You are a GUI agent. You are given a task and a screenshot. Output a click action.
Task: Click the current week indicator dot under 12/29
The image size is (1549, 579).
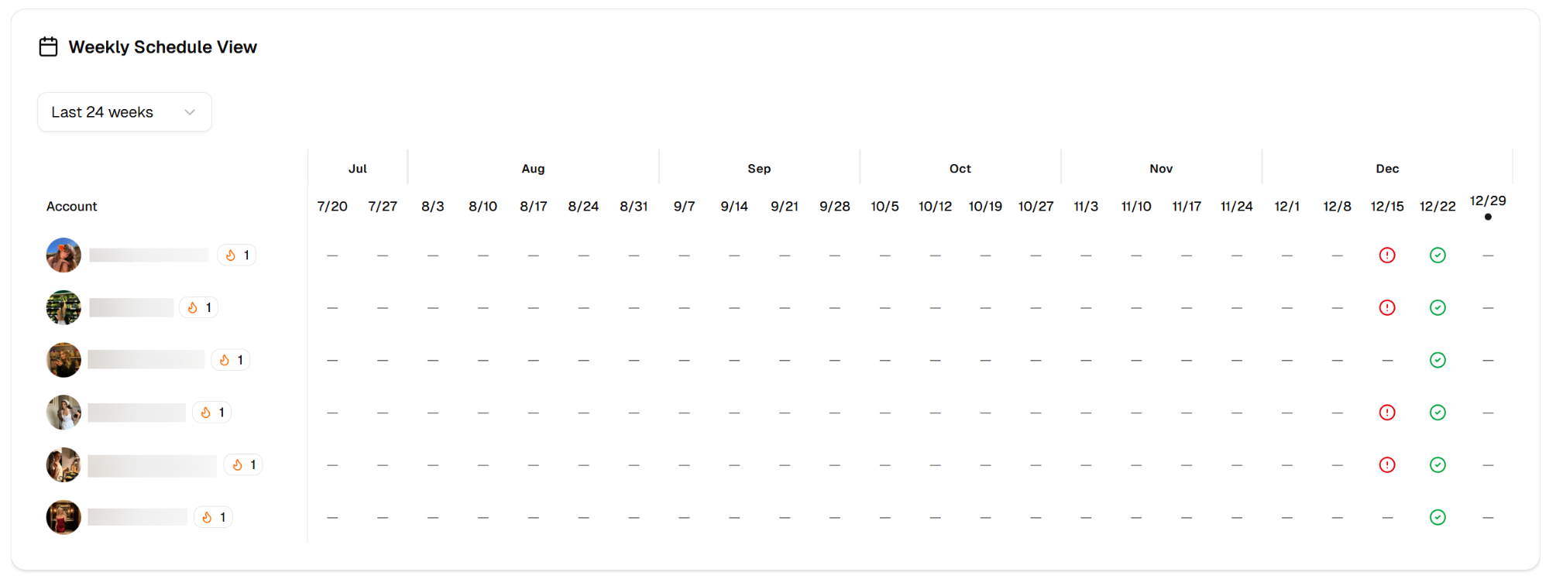1488,217
